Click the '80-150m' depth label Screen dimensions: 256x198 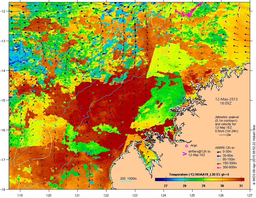coord(229,159)
